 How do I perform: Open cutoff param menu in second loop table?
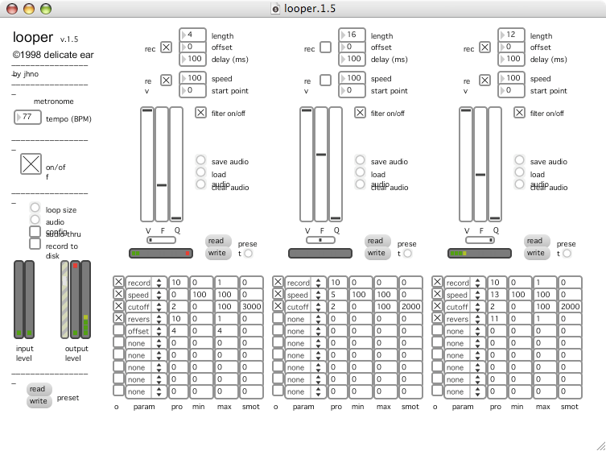tap(305, 307)
